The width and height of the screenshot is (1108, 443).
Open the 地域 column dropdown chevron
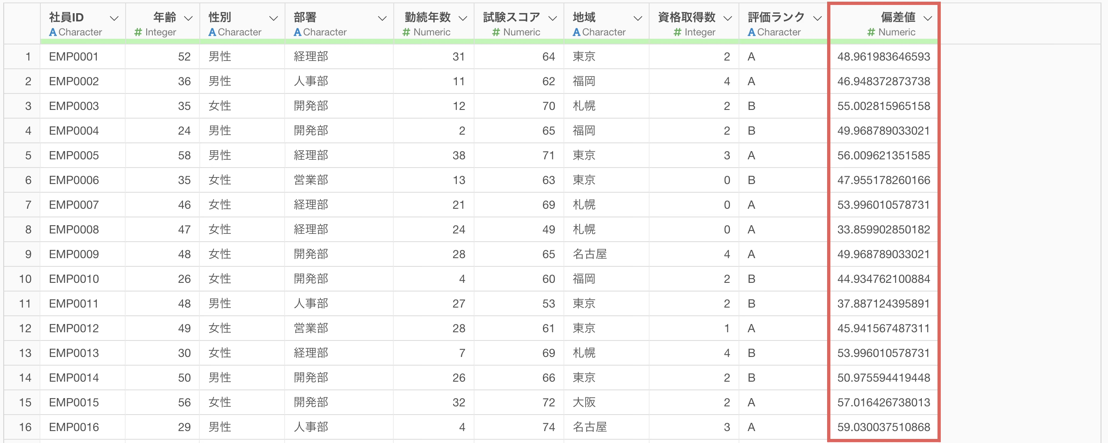tap(638, 18)
